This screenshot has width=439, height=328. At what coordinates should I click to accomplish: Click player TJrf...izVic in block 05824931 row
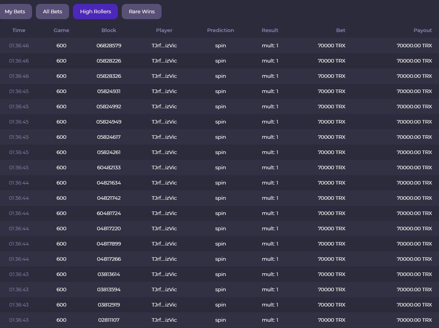(x=164, y=91)
